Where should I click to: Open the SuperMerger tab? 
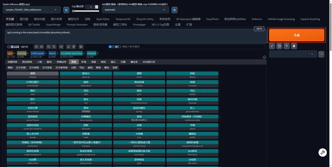[x=53, y=25]
